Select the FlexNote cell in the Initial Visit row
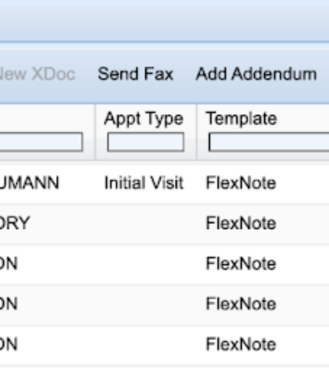Screen dimensions: 329x370 pyautogui.click(x=241, y=183)
